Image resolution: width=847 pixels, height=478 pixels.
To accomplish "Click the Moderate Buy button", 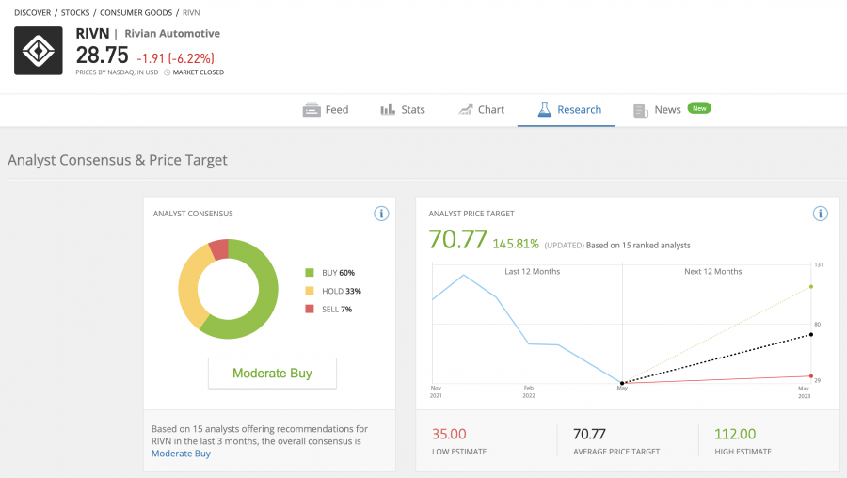I will pyautogui.click(x=272, y=374).
